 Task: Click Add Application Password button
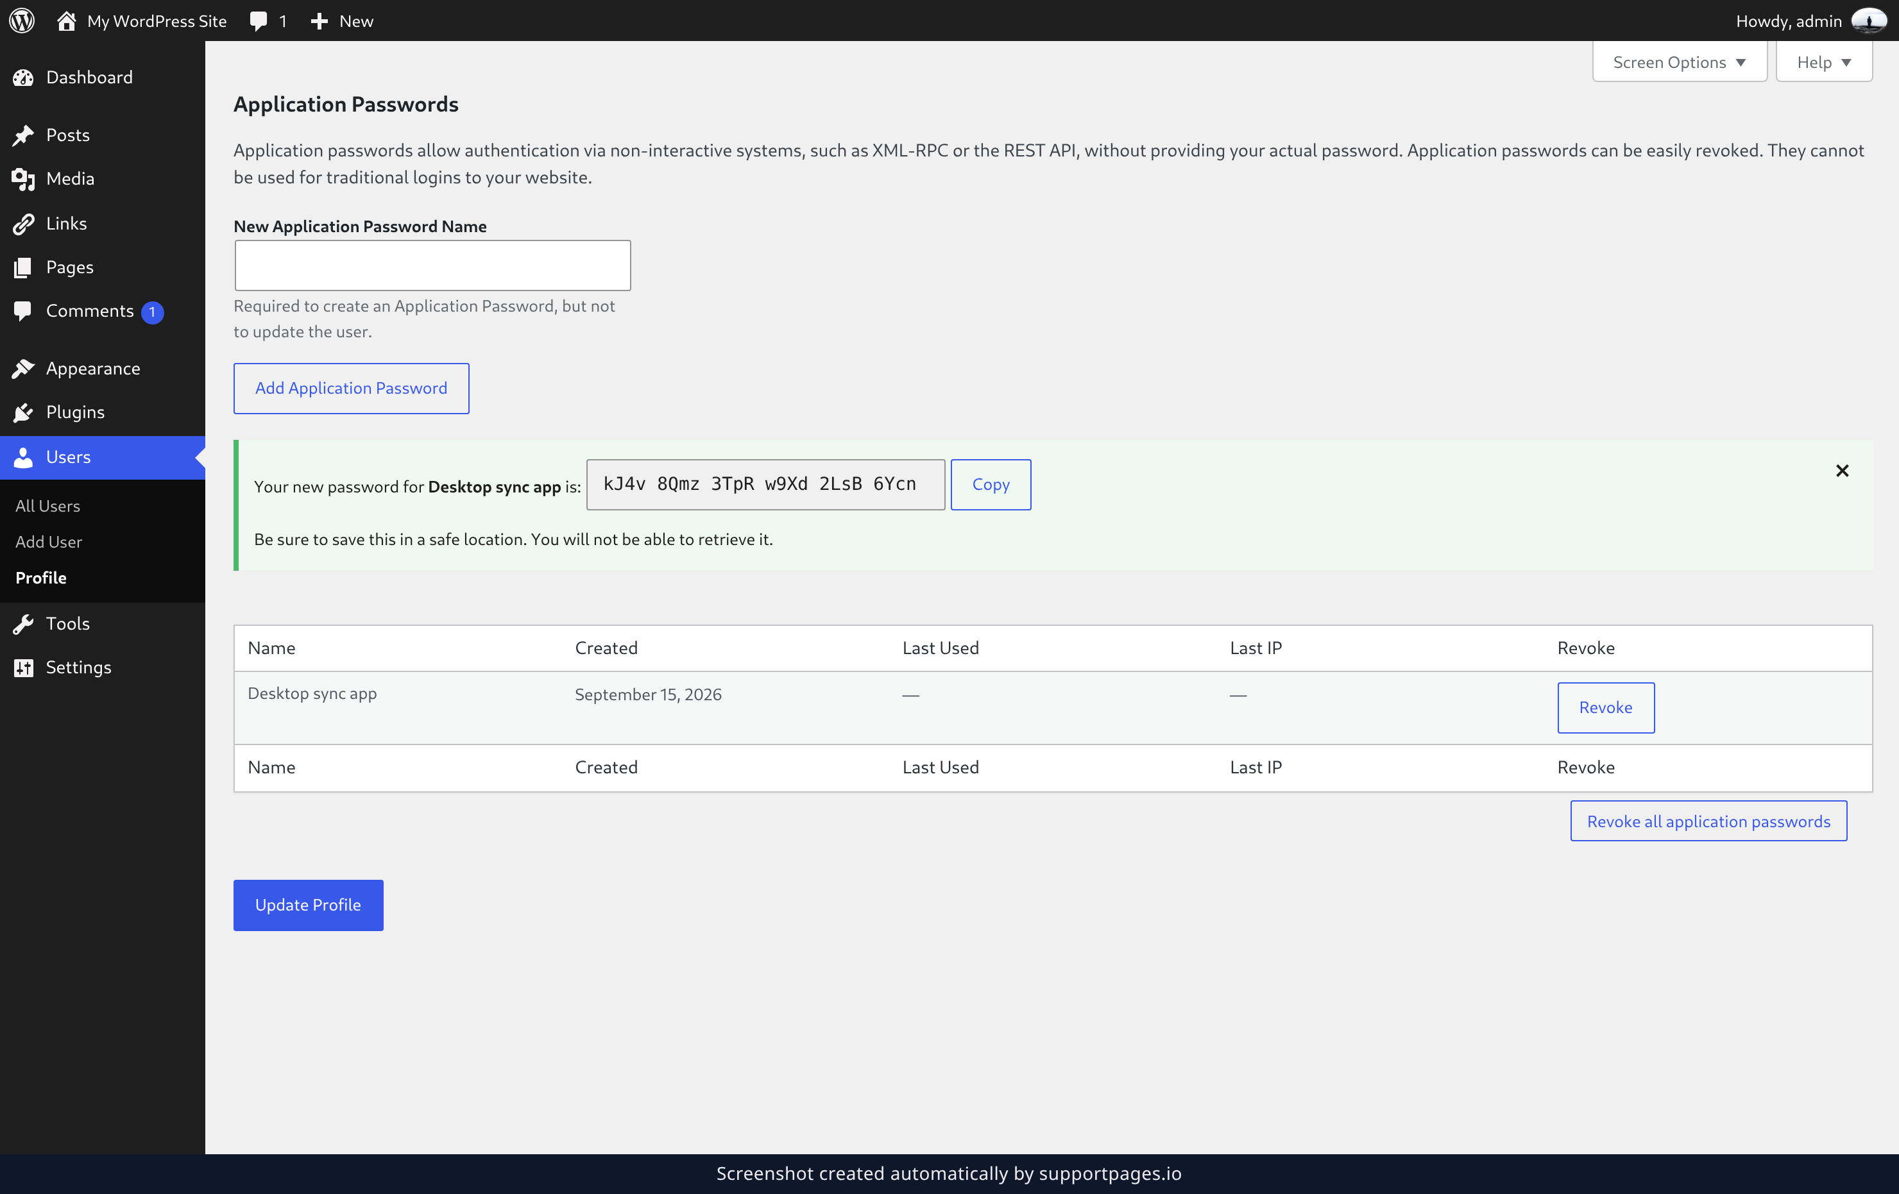tap(351, 388)
